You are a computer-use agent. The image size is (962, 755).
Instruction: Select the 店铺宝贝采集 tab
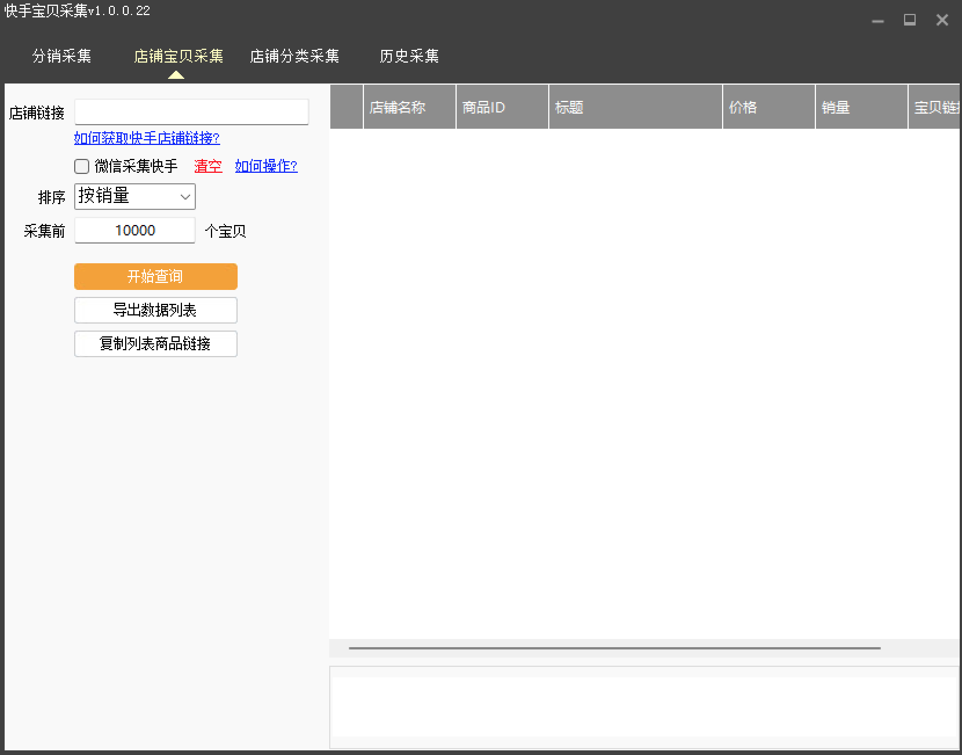coord(178,56)
